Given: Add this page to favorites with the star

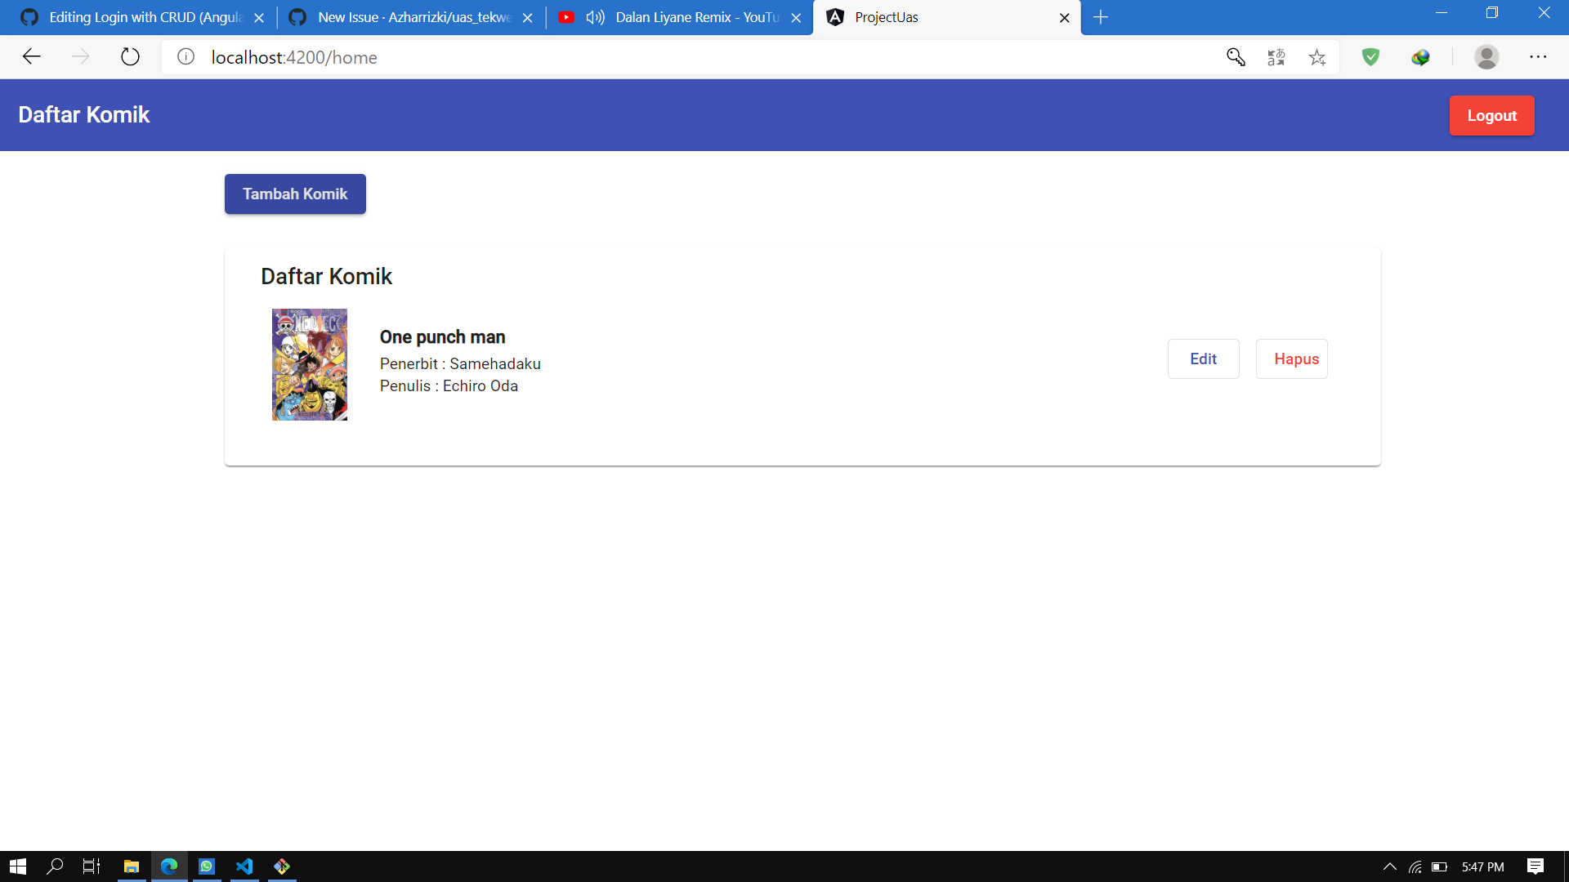Looking at the screenshot, I should click(x=1317, y=57).
